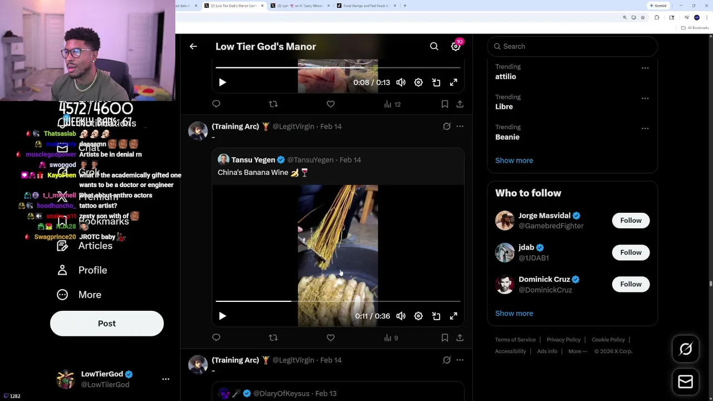Repost the post showing 9 views
Screen dimensions: 713x401
click(273, 337)
